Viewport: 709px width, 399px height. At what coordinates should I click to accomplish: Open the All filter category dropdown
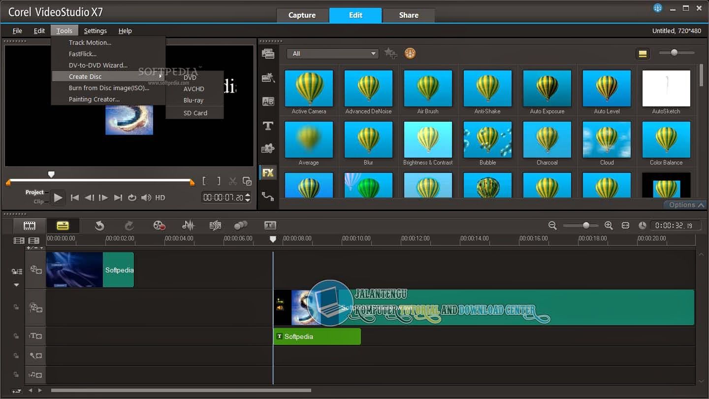tap(333, 53)
